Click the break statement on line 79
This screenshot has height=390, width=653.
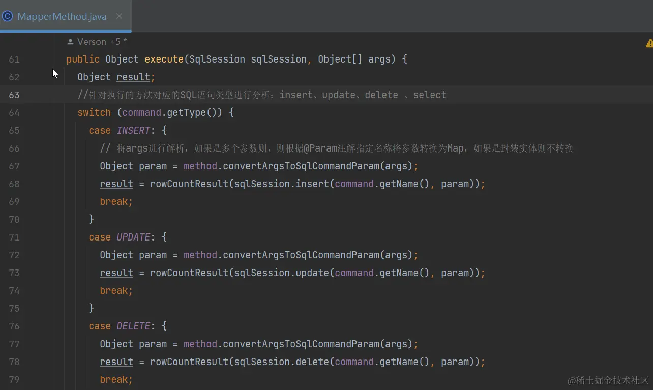pos(116,380)
